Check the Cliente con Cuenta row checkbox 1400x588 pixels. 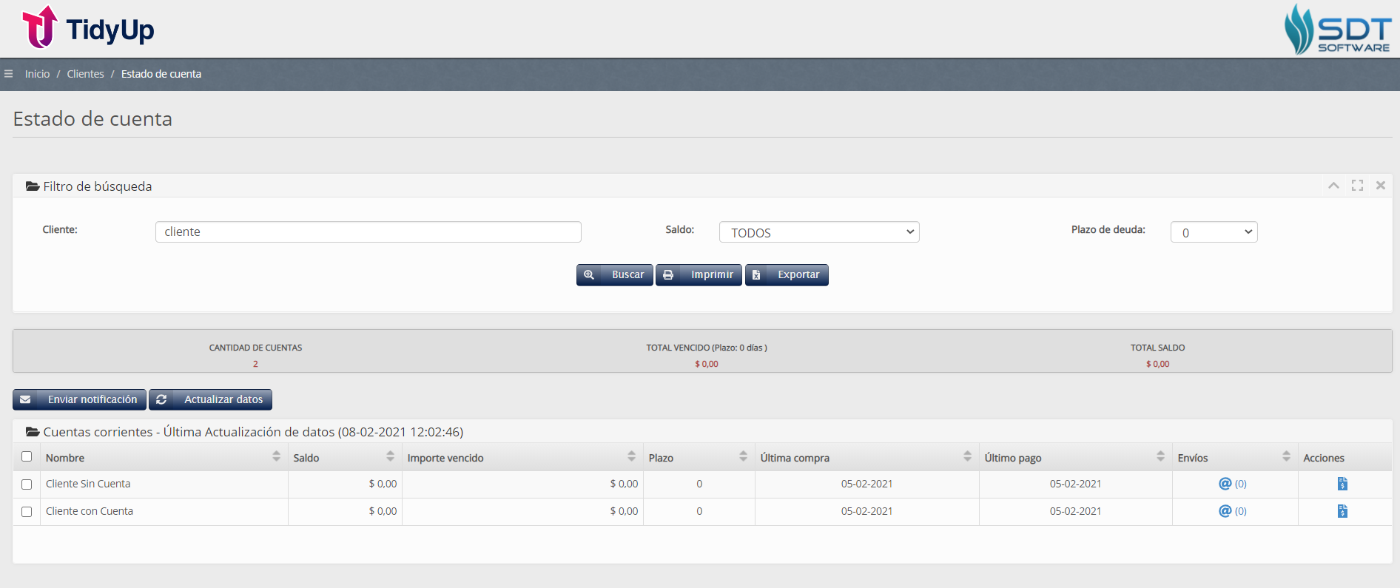[27, 512]
